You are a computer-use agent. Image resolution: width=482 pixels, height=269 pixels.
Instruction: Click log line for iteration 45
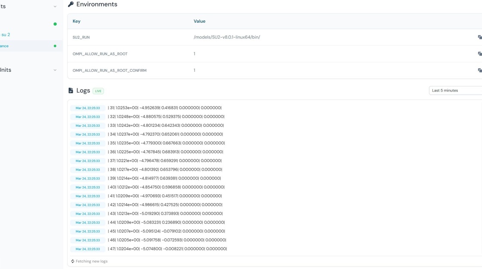tap(167, 231)
